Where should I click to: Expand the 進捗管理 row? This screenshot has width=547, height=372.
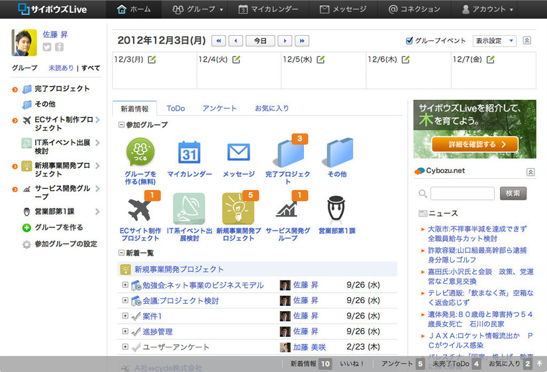tap(125, 331)
